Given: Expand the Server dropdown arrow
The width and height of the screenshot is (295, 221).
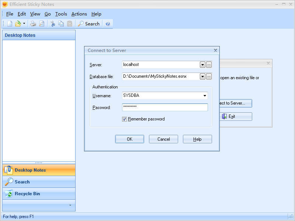Looking at the screenshot, I should 202,65.
